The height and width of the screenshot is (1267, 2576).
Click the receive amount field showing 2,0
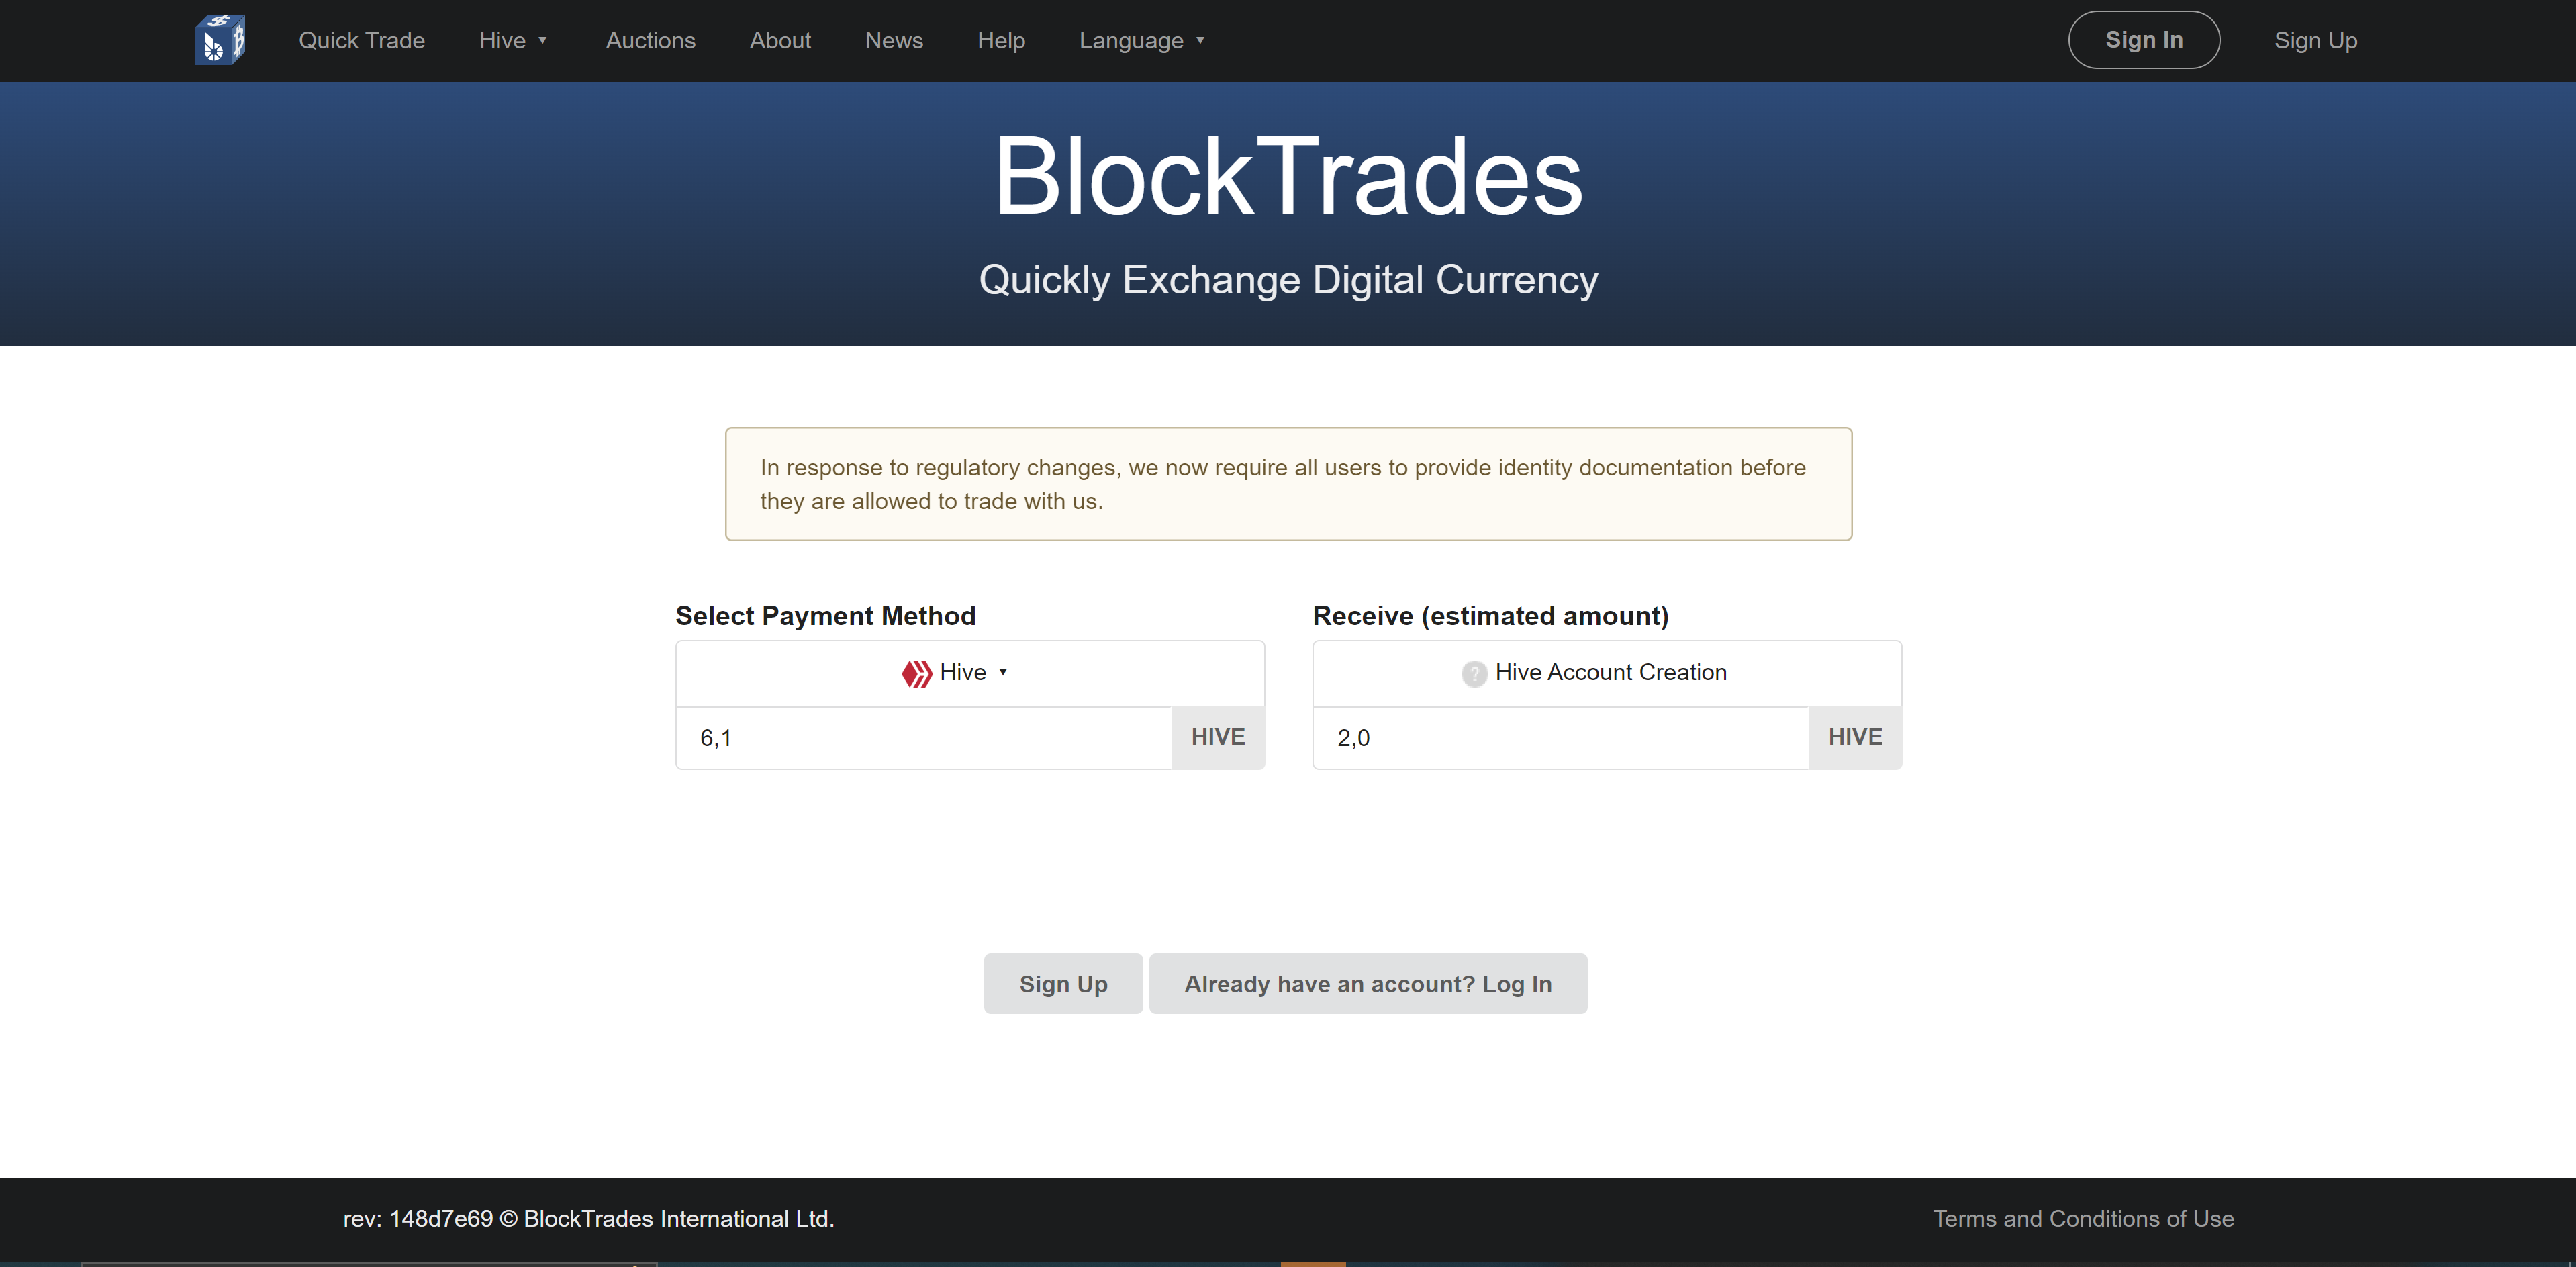(1561, 738)
